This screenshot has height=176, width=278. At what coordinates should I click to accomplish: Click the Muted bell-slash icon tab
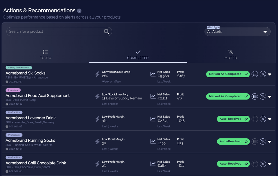coord(231,52)
